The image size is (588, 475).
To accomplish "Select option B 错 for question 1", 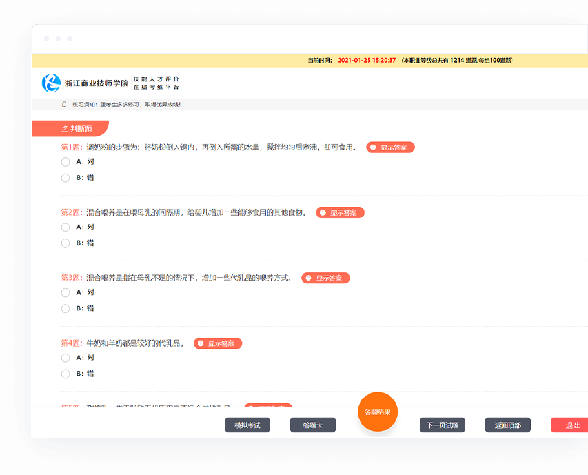I will [x=65, y=178].
